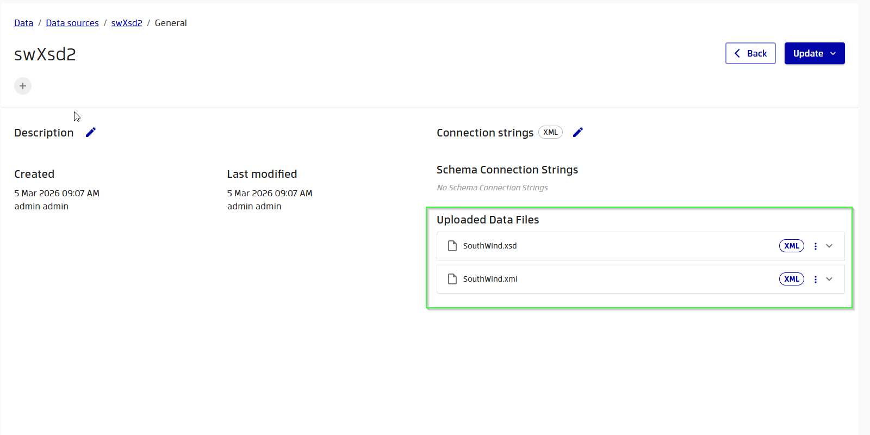Click the plus icon under swXsd2 title
The width and height of the screenshot is (870, 435).
[23, 86]
